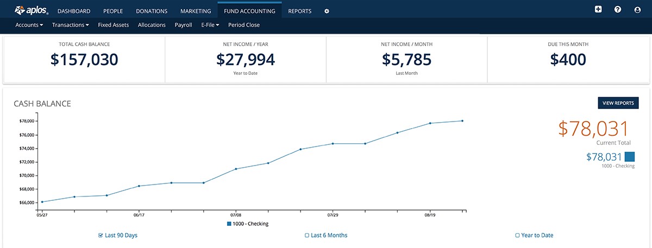Viewport: 652px width, 248px height.
Task: Open the user profile icon
Action: coord(637,10)
